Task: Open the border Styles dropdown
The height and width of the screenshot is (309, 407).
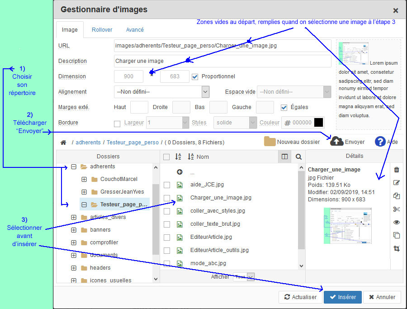Action: click(x=235, y=123)
